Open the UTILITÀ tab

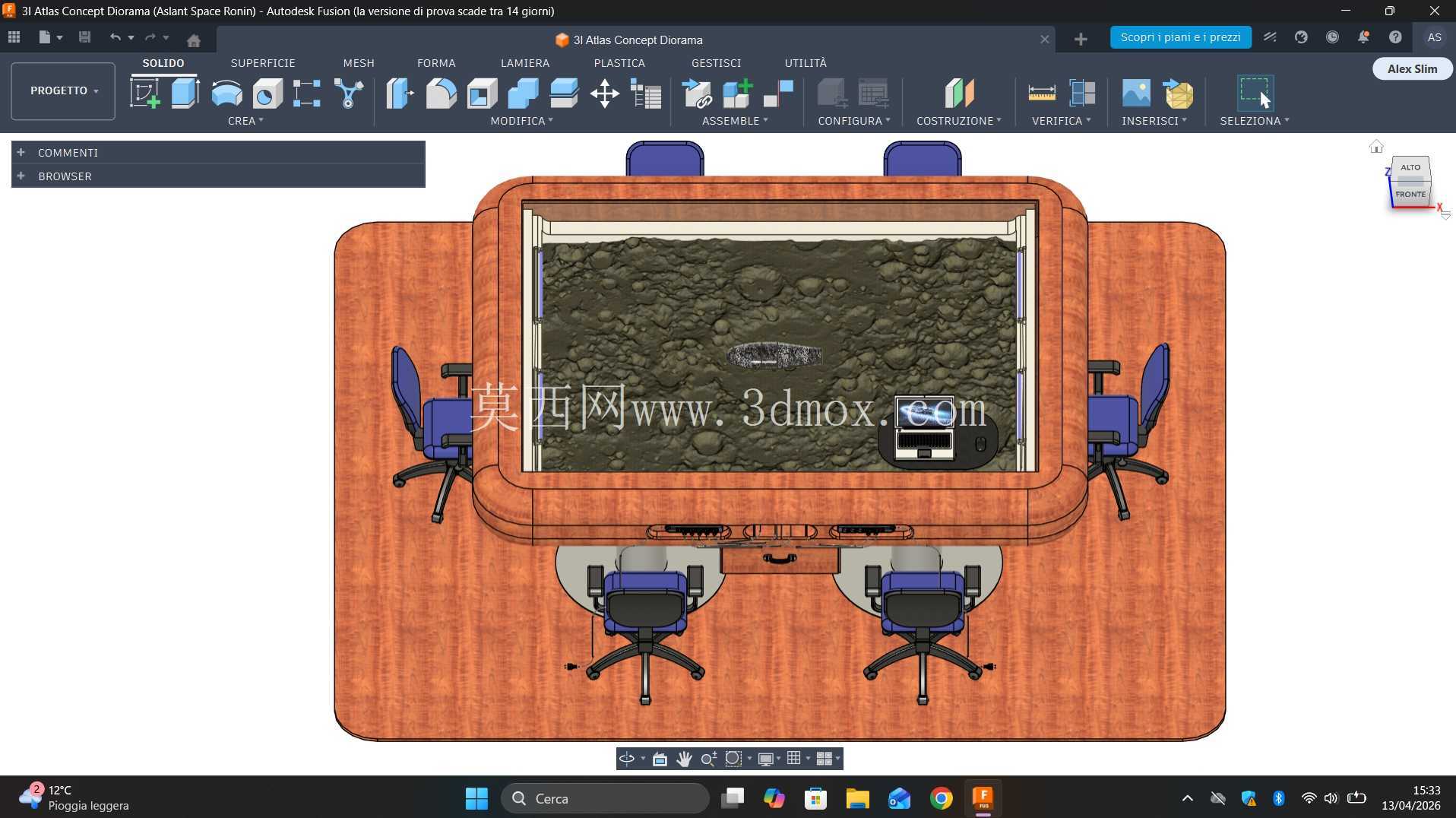pos(806,63)
